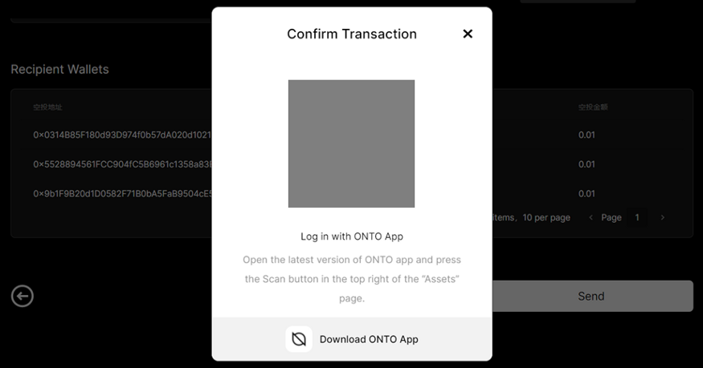Go to previous page of wallets
The width and height of the screenshot is (703, 368).
point(591,217)
